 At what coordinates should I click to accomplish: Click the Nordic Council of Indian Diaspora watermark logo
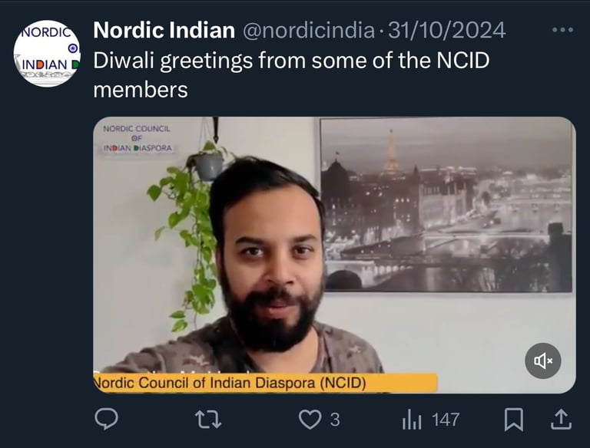(137, 139)
